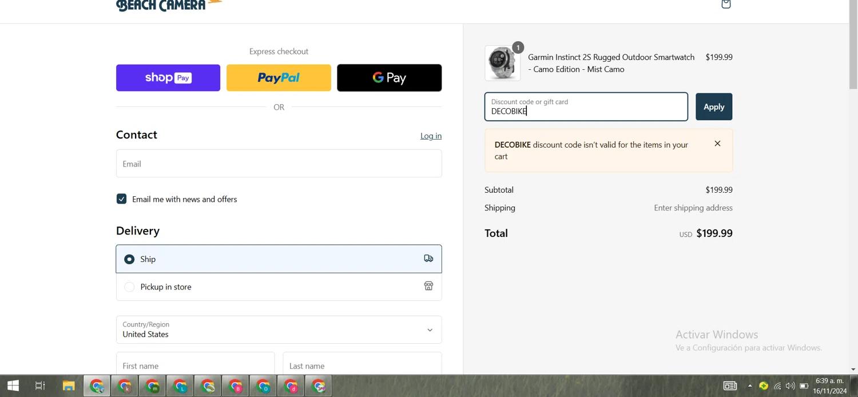
Task: Click the Subtotal amount $199.99
Action: point(718,190)
